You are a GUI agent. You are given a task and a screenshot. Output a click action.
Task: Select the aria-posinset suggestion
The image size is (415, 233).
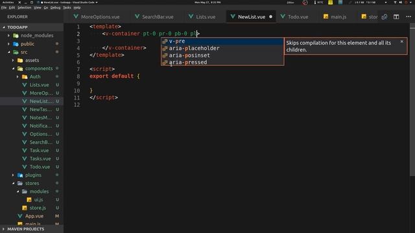click(222, 55)
